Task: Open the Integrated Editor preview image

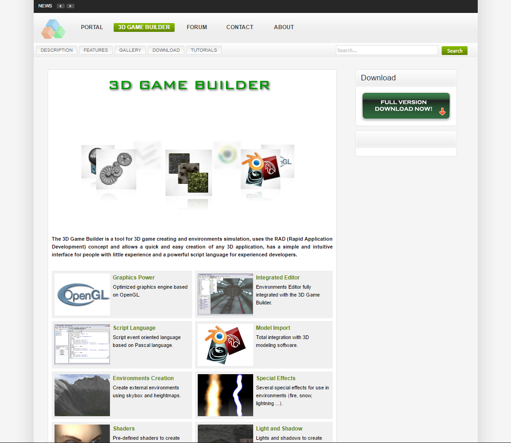Action: (x=225, y=294)
